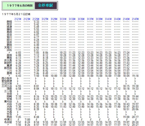Open train 3131M link

tap(63, 19)
